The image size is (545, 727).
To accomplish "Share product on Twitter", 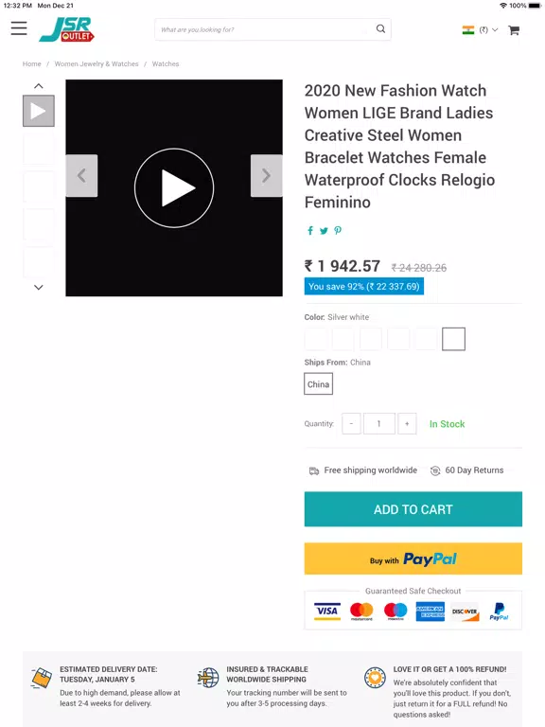I will pos(324,230).
